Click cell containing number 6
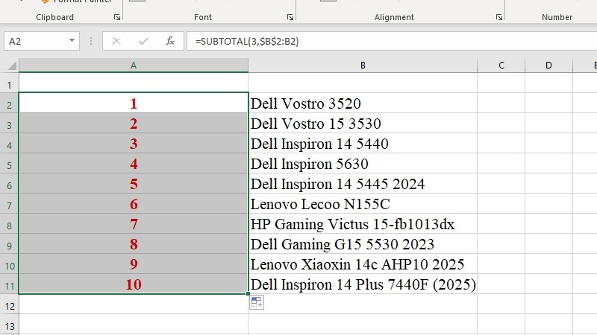Image resolution: width=597 pixels, height=335 pixels. point(134,203)
